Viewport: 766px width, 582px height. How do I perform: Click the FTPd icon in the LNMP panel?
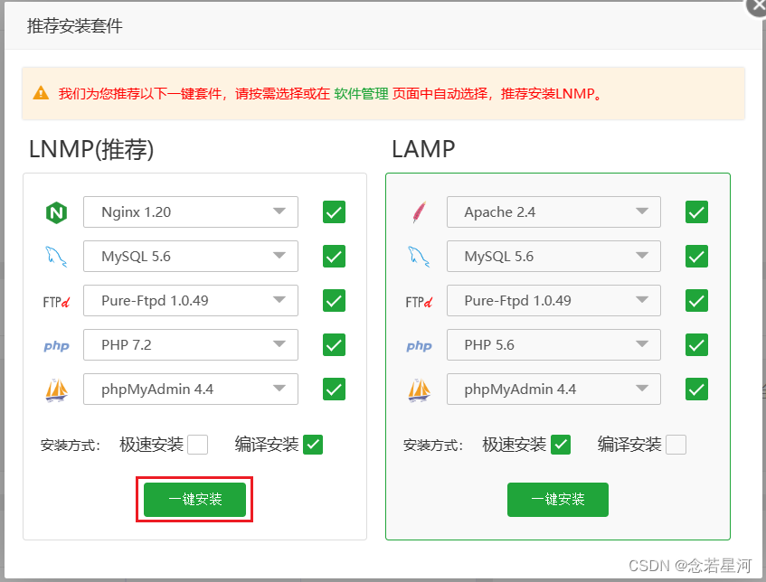tap(57, 302)
